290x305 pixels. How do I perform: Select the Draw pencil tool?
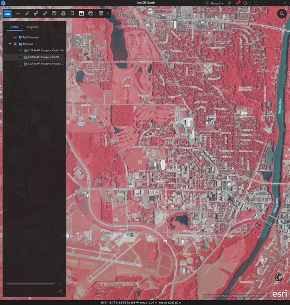coord(27,14)
